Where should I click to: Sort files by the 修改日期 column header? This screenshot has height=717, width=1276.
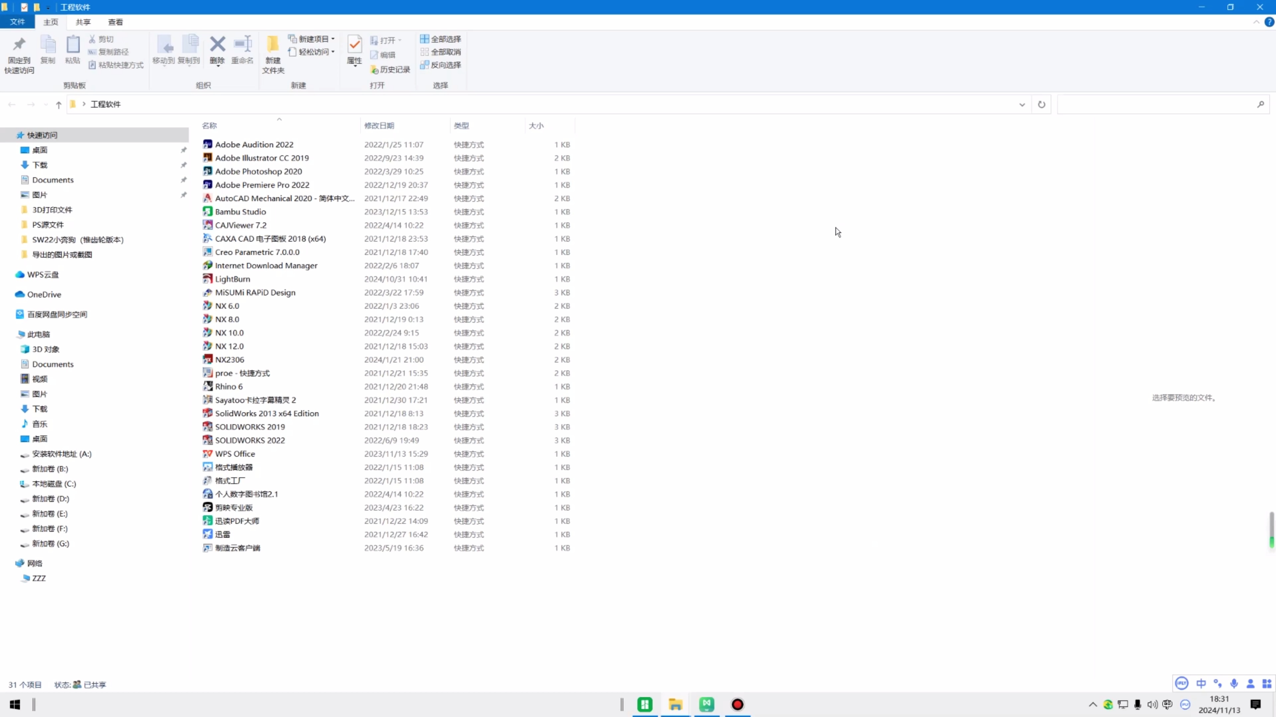click(379, 126)
